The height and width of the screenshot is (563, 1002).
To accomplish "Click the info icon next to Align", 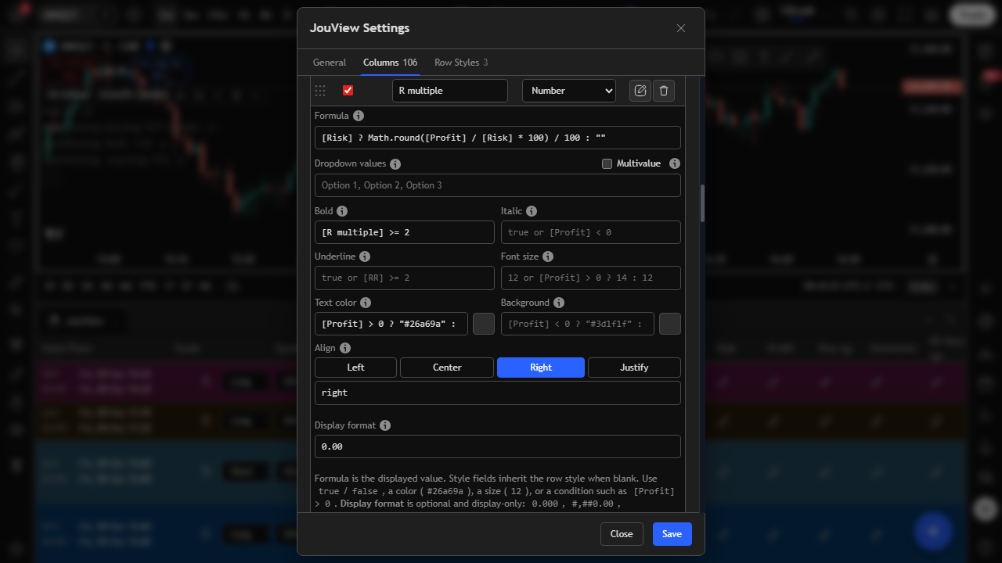I will (345, 348).
